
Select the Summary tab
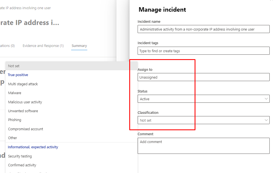pyautogui.click(x=79, y=46)
